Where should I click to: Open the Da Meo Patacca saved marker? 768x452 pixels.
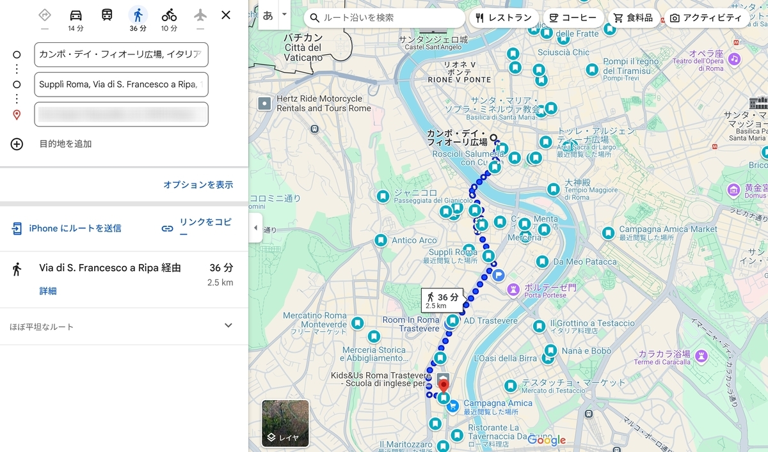pyautogui.click(x=542, y=261)
